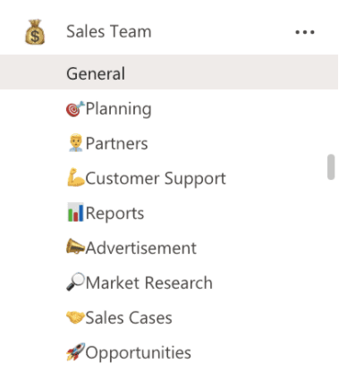The width and height of the screenshot is (339, 373).
Task: Click the person emoji beside Partners
Action: pyautogui.click(x=76, y=143)
